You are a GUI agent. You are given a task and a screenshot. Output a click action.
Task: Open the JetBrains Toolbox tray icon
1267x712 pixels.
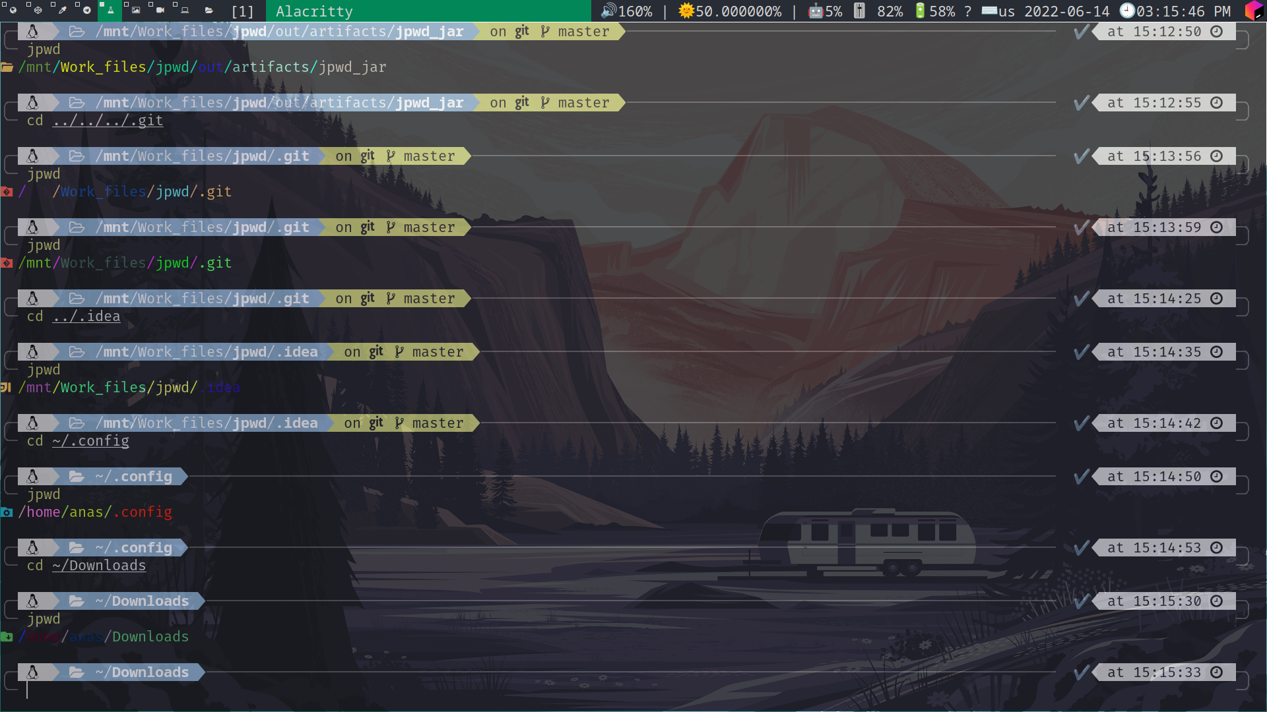tap(1253, 11)
